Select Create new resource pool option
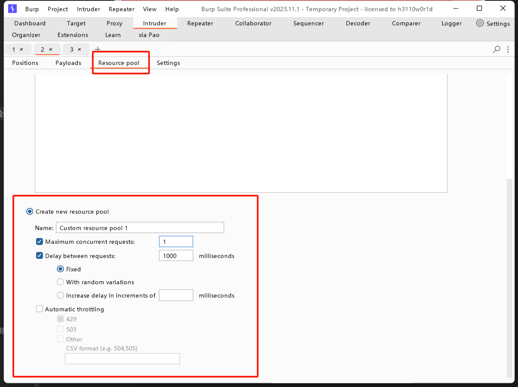This screenshot has width=518, height=387. tap(30, 212)
